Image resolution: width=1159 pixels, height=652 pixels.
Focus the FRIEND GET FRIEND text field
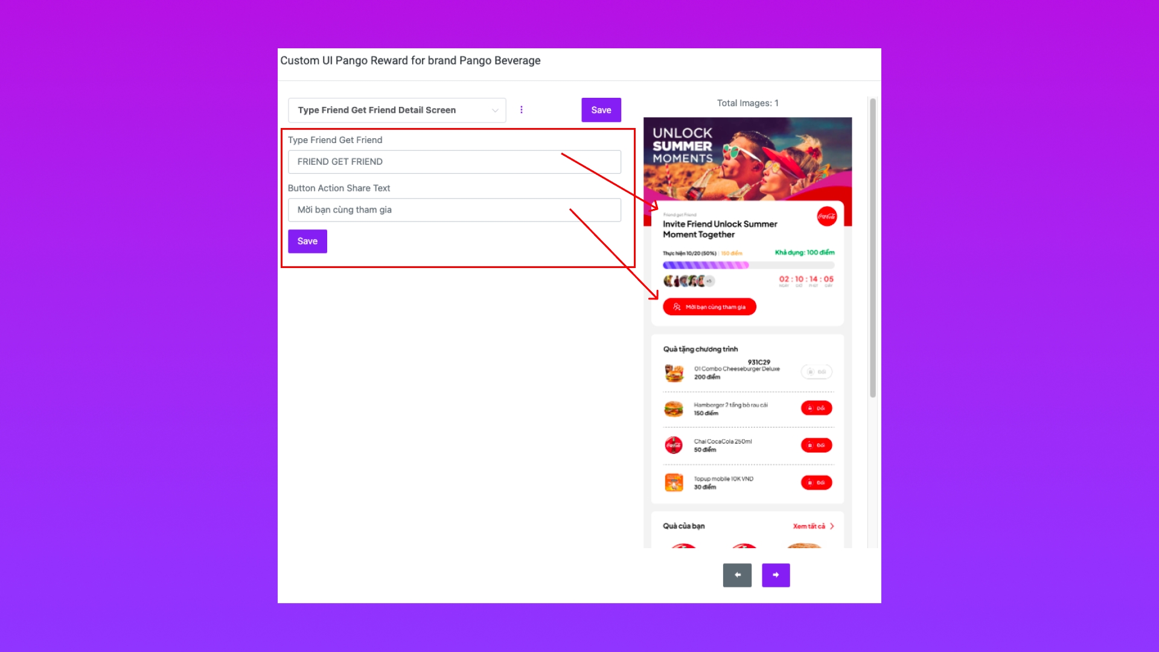455,162
